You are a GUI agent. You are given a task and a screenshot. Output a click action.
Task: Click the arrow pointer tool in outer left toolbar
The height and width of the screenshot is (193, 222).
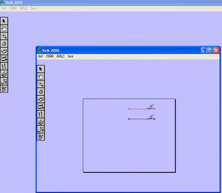click(x=4, y=21)
